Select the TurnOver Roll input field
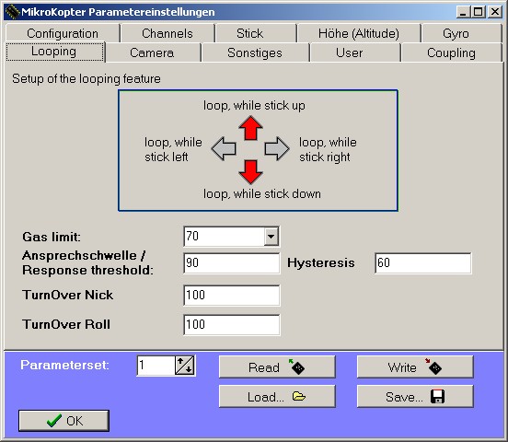 (231, 325)
